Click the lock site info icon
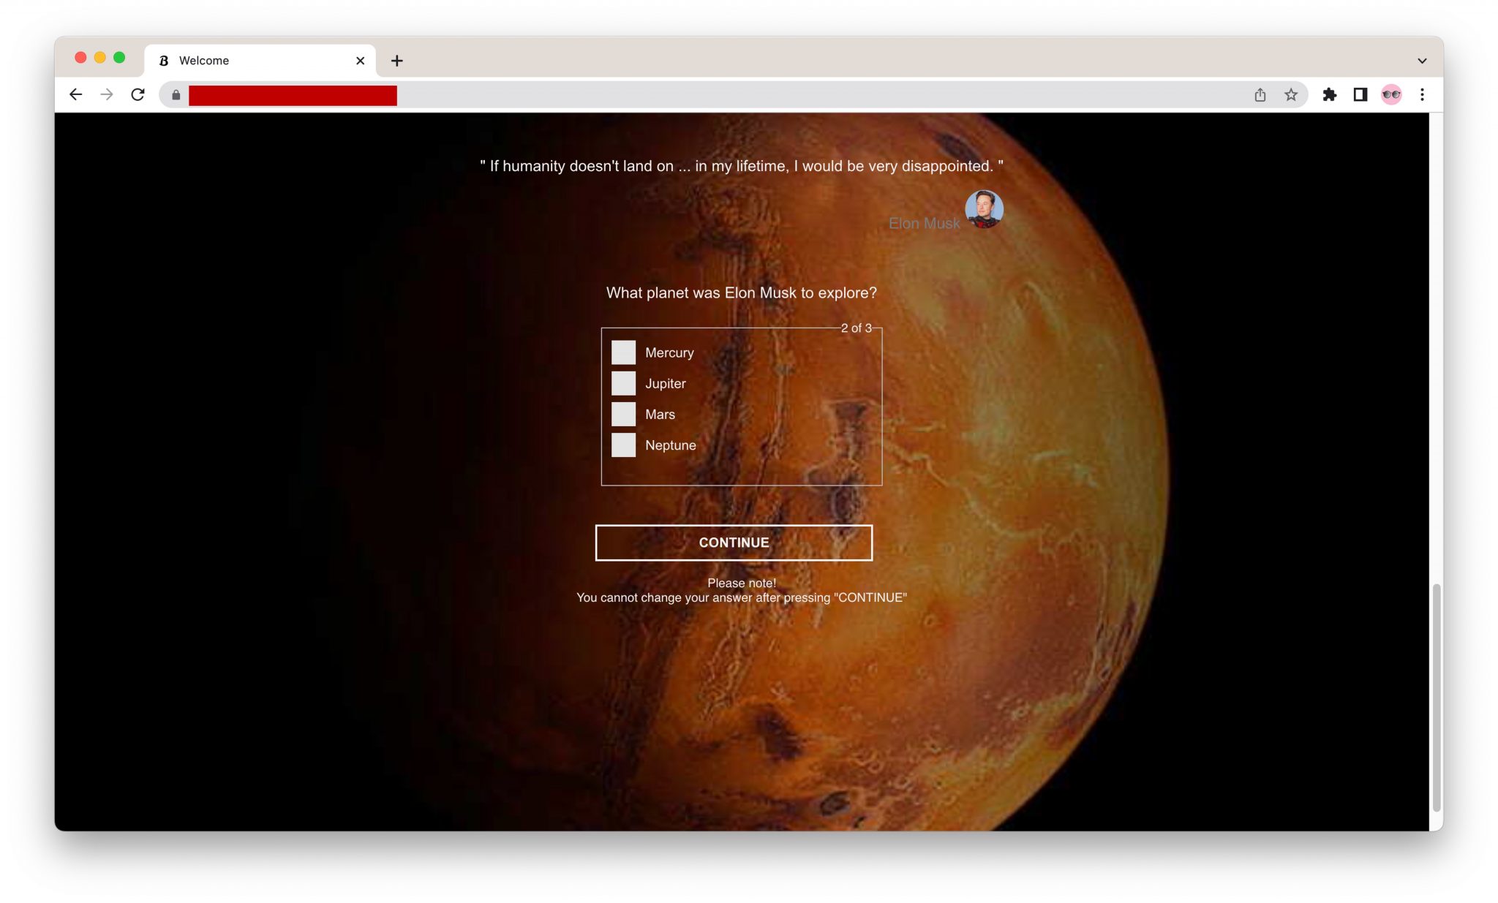The image size is (1498, 903). click(x=176, y=95)
